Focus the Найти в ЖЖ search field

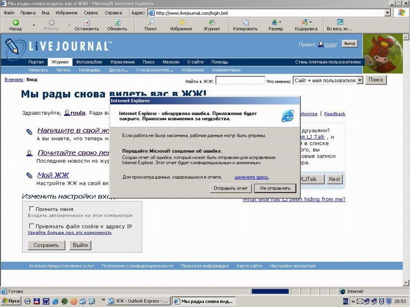pyautogui.click(x=240, y=80)
